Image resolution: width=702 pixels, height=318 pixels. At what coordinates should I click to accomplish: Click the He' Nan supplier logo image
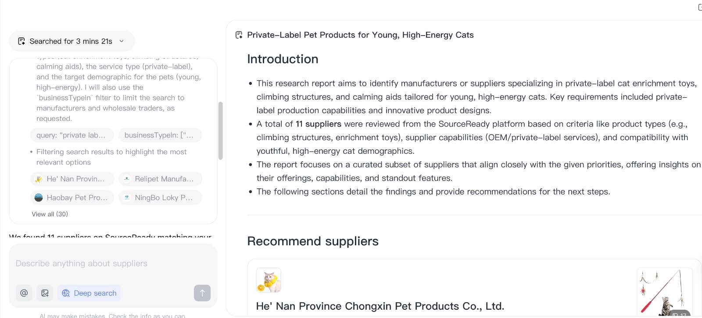[x=269, y=280]
